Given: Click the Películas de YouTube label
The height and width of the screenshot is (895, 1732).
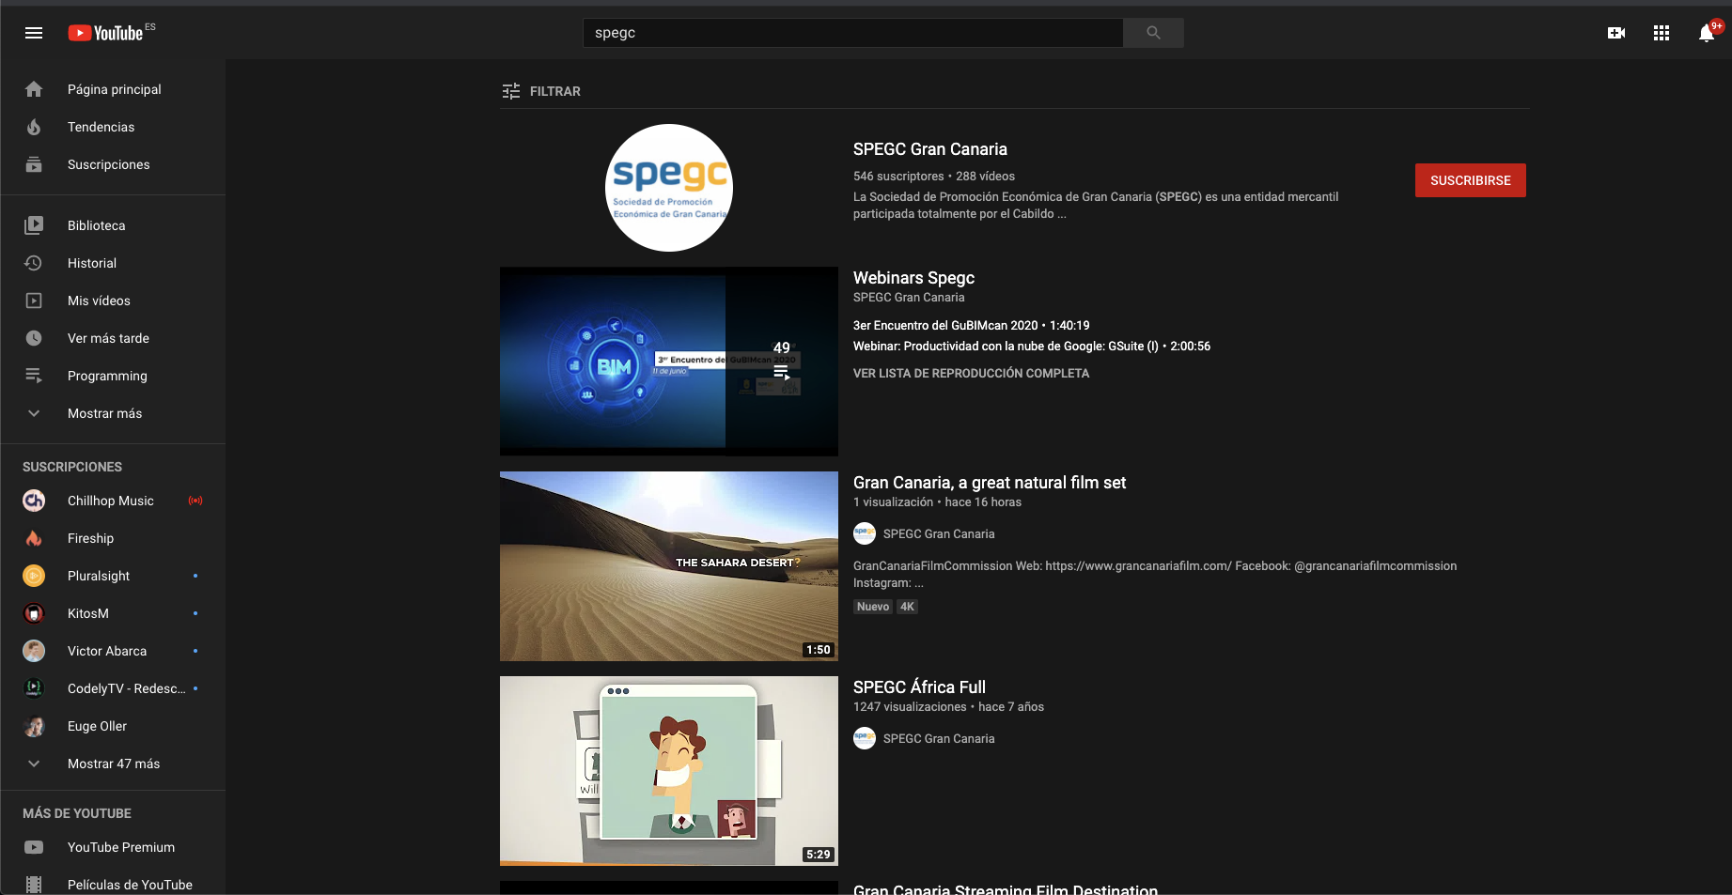Looking at the screenshot, I should (x=130, y=885).
